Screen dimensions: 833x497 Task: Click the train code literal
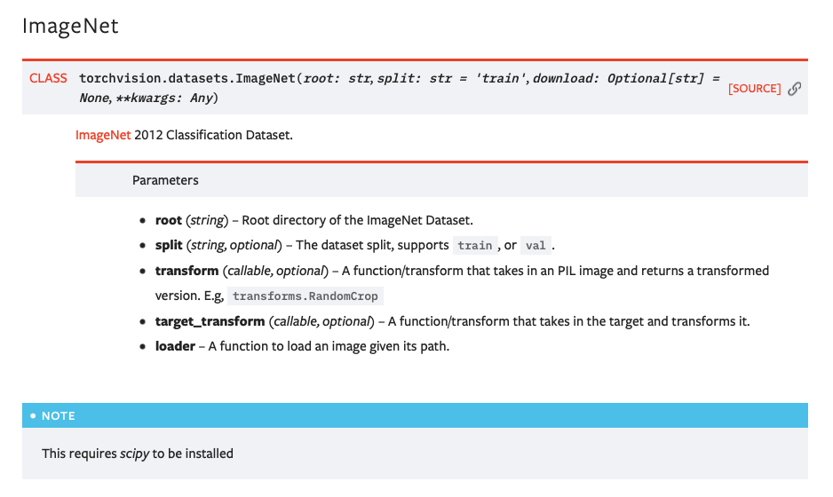click(475, 245)
